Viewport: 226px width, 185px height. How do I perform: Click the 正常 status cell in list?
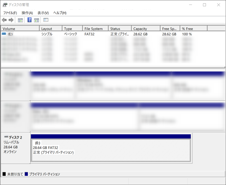[120, 34]
